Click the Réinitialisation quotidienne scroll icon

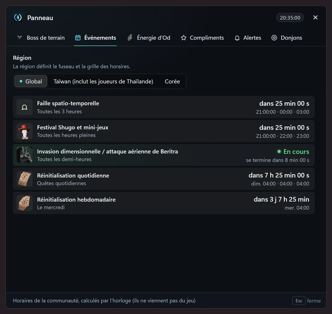coord(25,179)
